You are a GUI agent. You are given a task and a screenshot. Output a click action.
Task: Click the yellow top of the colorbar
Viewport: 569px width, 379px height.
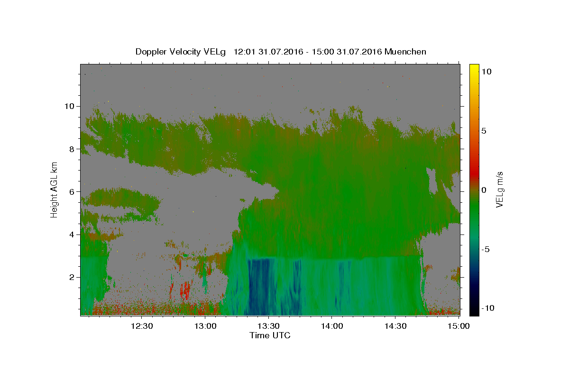pos(474,69)
